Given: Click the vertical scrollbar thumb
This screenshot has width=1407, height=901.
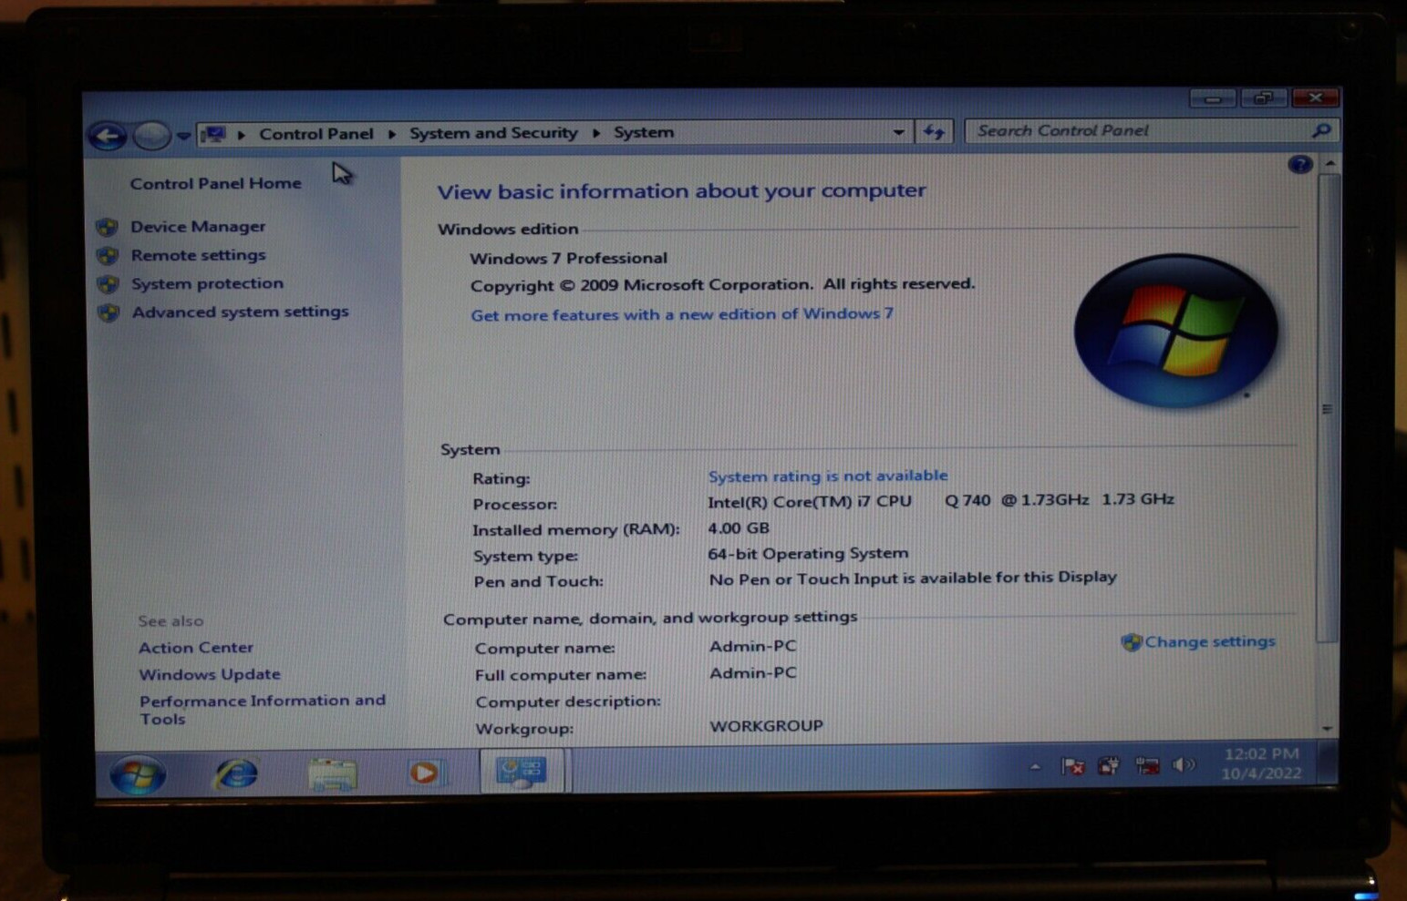Looking at the screenshot, I should [x=1329, y=408].
